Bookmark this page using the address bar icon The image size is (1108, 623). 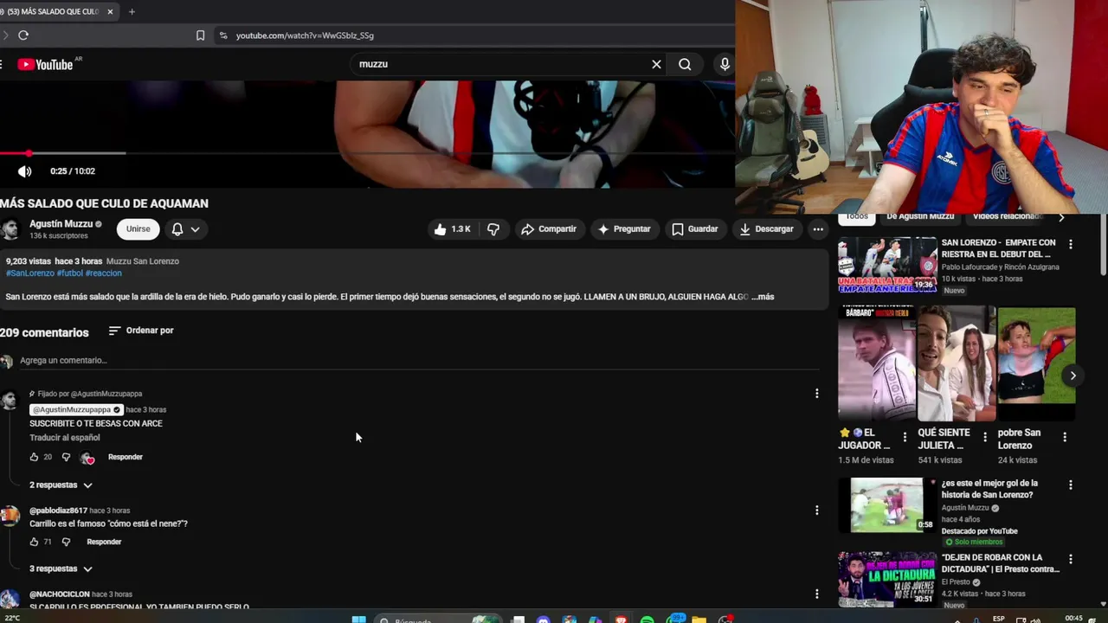click(x=200, y=35)
